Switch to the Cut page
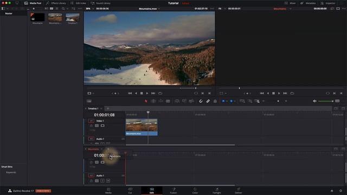The image size is (347, 195). pos(130,191)
